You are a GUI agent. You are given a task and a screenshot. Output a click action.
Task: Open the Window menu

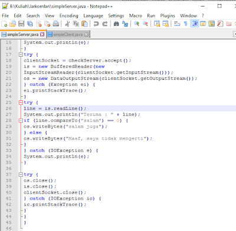(x=188, y=15)
